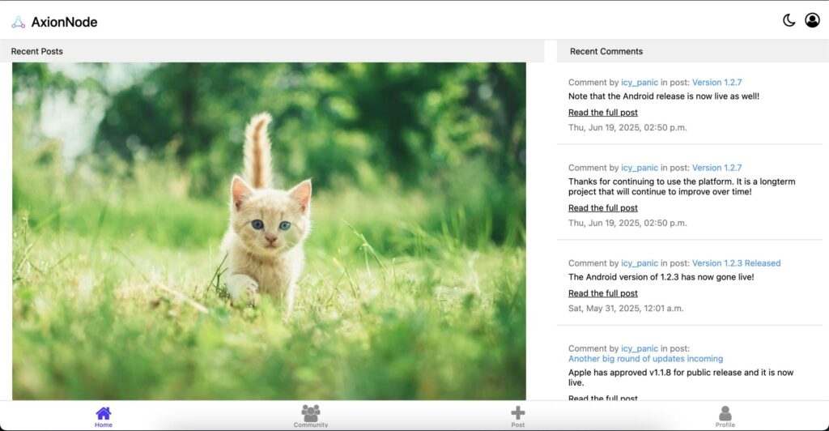Image resolution: width=829 pixels, height=431 pixels.
Task: Read the full post under Android release comment
Action: [x=602, y=113]
